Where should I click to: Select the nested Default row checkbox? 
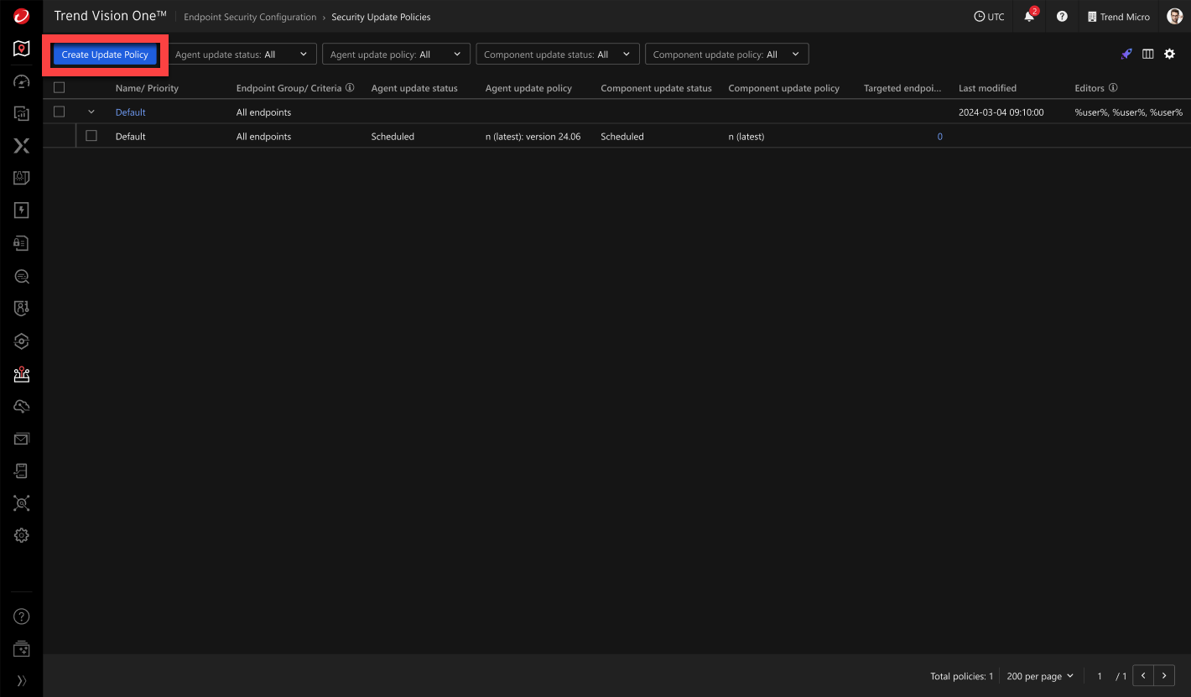pyautogui.click(x=91, y=136)
